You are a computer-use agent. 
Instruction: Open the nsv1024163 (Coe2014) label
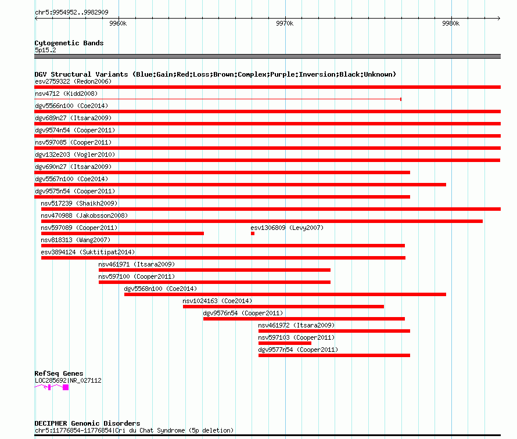[x=217, y=301]
